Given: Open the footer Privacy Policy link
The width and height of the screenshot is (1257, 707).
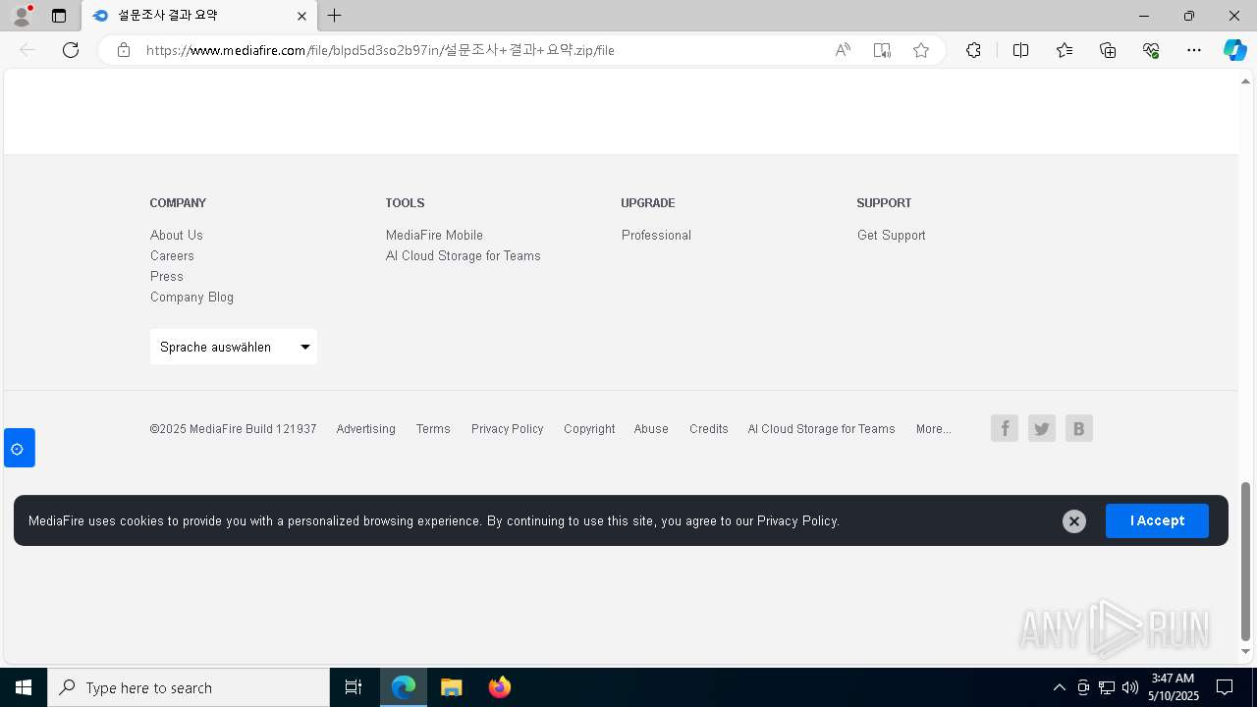Looking at the screenshot, I should click(507, 429).
